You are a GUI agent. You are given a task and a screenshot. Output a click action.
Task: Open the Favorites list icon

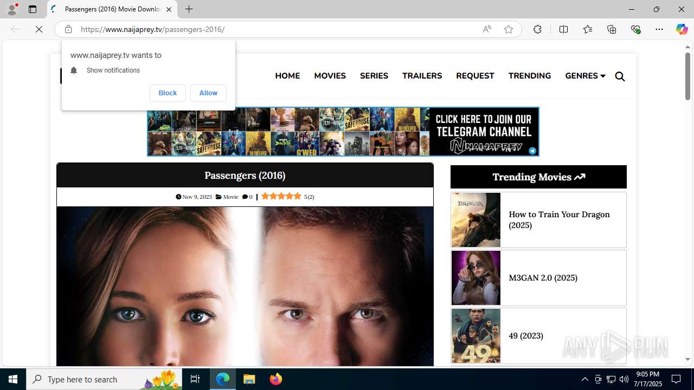point(587,29)
